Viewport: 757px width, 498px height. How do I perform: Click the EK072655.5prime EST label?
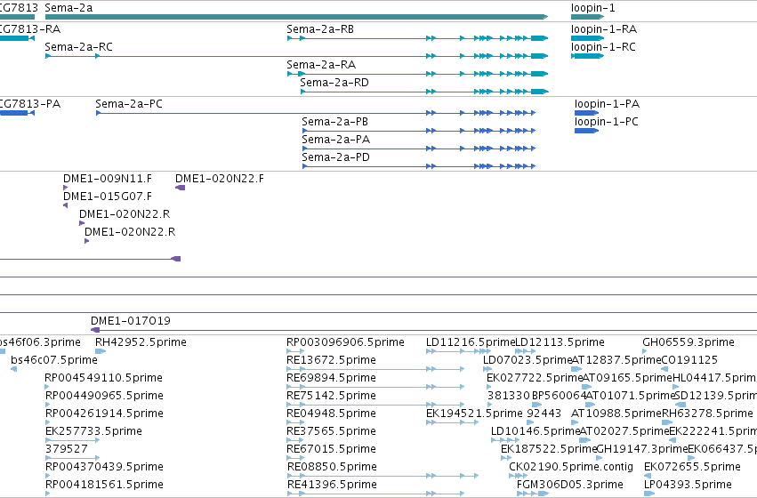pos(692,467)
